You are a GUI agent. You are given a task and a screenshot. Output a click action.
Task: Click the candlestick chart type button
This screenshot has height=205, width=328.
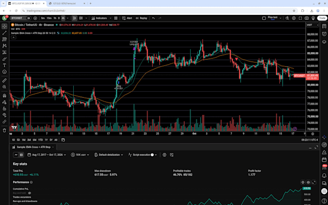74,18
